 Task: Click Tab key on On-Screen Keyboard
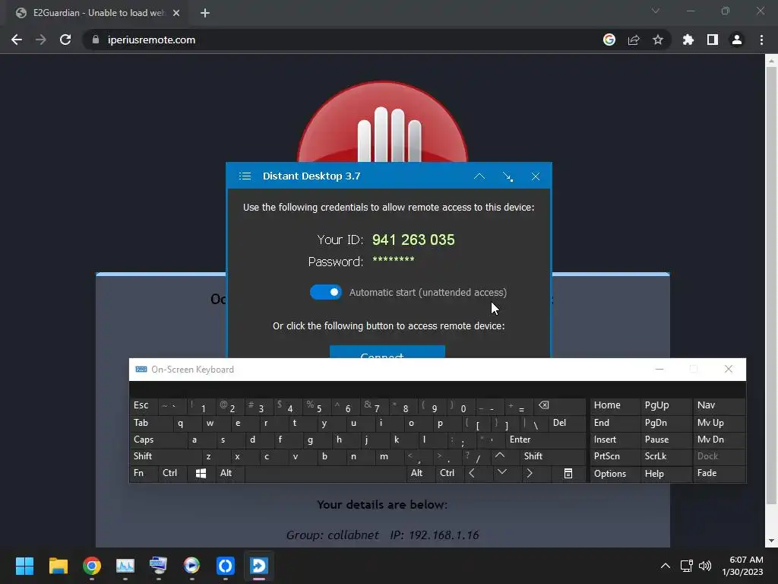(151, 423)
